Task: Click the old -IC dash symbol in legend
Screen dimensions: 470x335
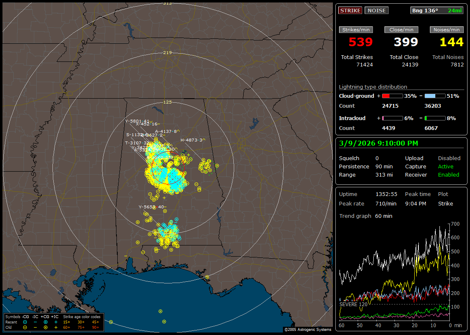Action: click(x=35, y=327)
